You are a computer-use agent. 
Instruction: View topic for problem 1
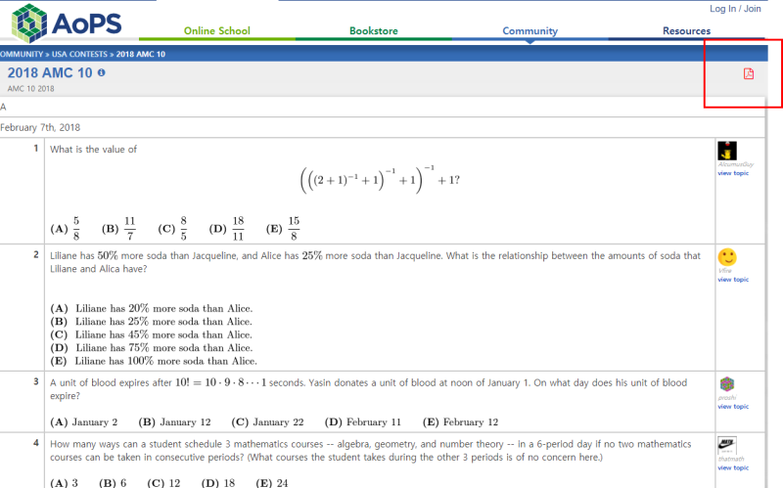pos(733,173)
